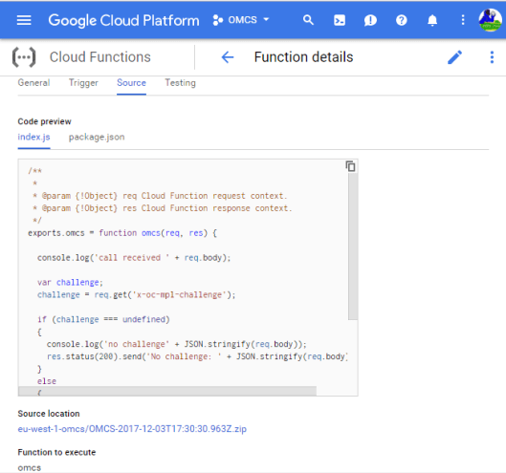Image resolution: width=506 pixels, height=473 pixels.
Task: Activate Cloud Shell terminal icon
Action: click(340, 20)
